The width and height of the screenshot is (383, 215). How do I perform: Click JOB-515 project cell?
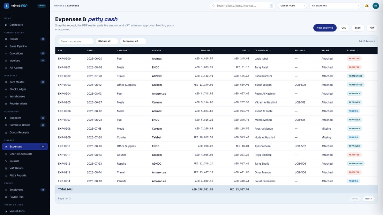coord(300,120)
